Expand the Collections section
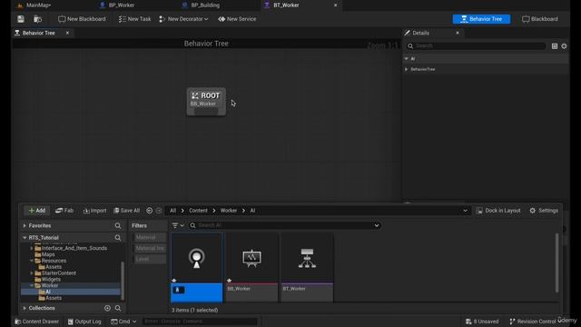 click(x=25, y=308)
